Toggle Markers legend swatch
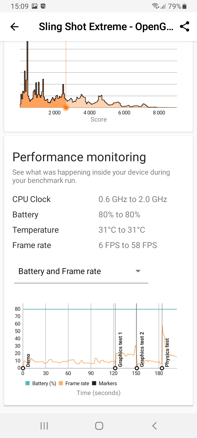Viewport: 197px width, 438px height. (94, 383)
